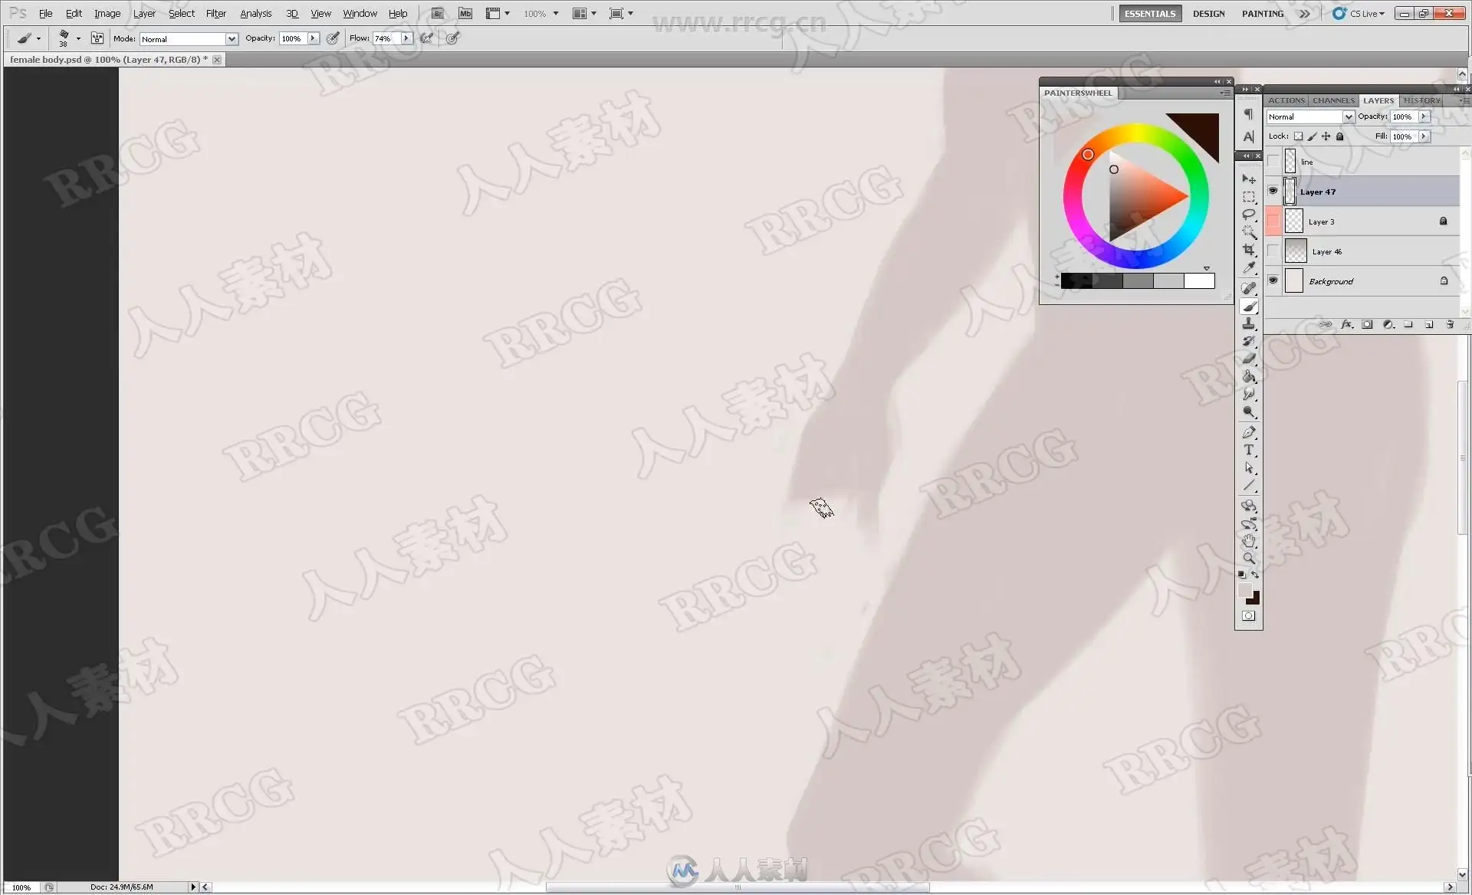Select the Eyedropper tool
This screenshot has height=895, width=1472.
[x=1249, y=267]
